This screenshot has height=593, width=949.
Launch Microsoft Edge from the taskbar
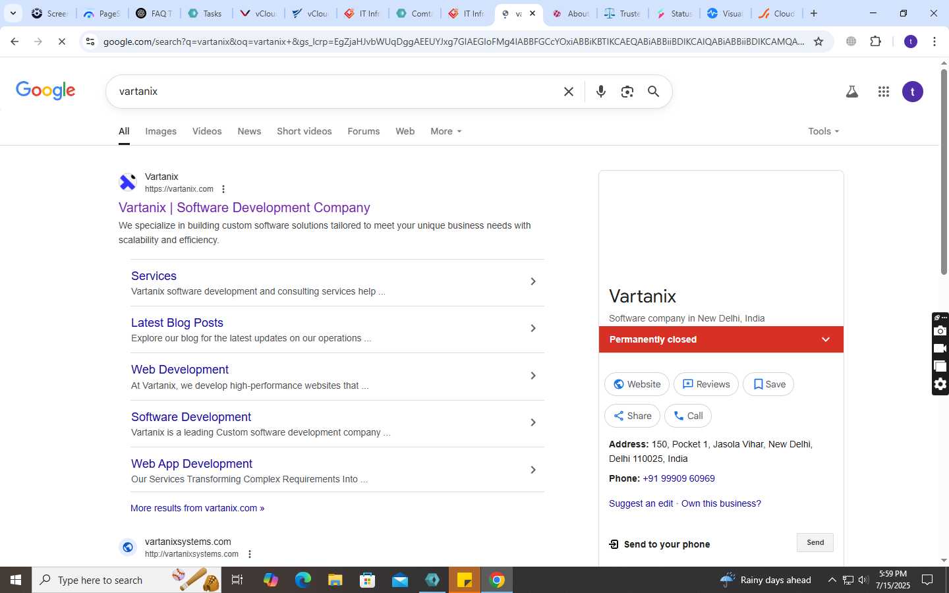[x=302, y=580]
